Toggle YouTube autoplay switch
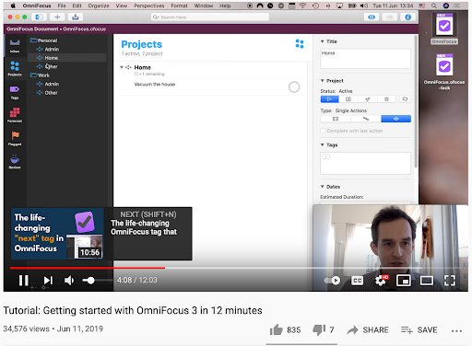 (332, 280)
